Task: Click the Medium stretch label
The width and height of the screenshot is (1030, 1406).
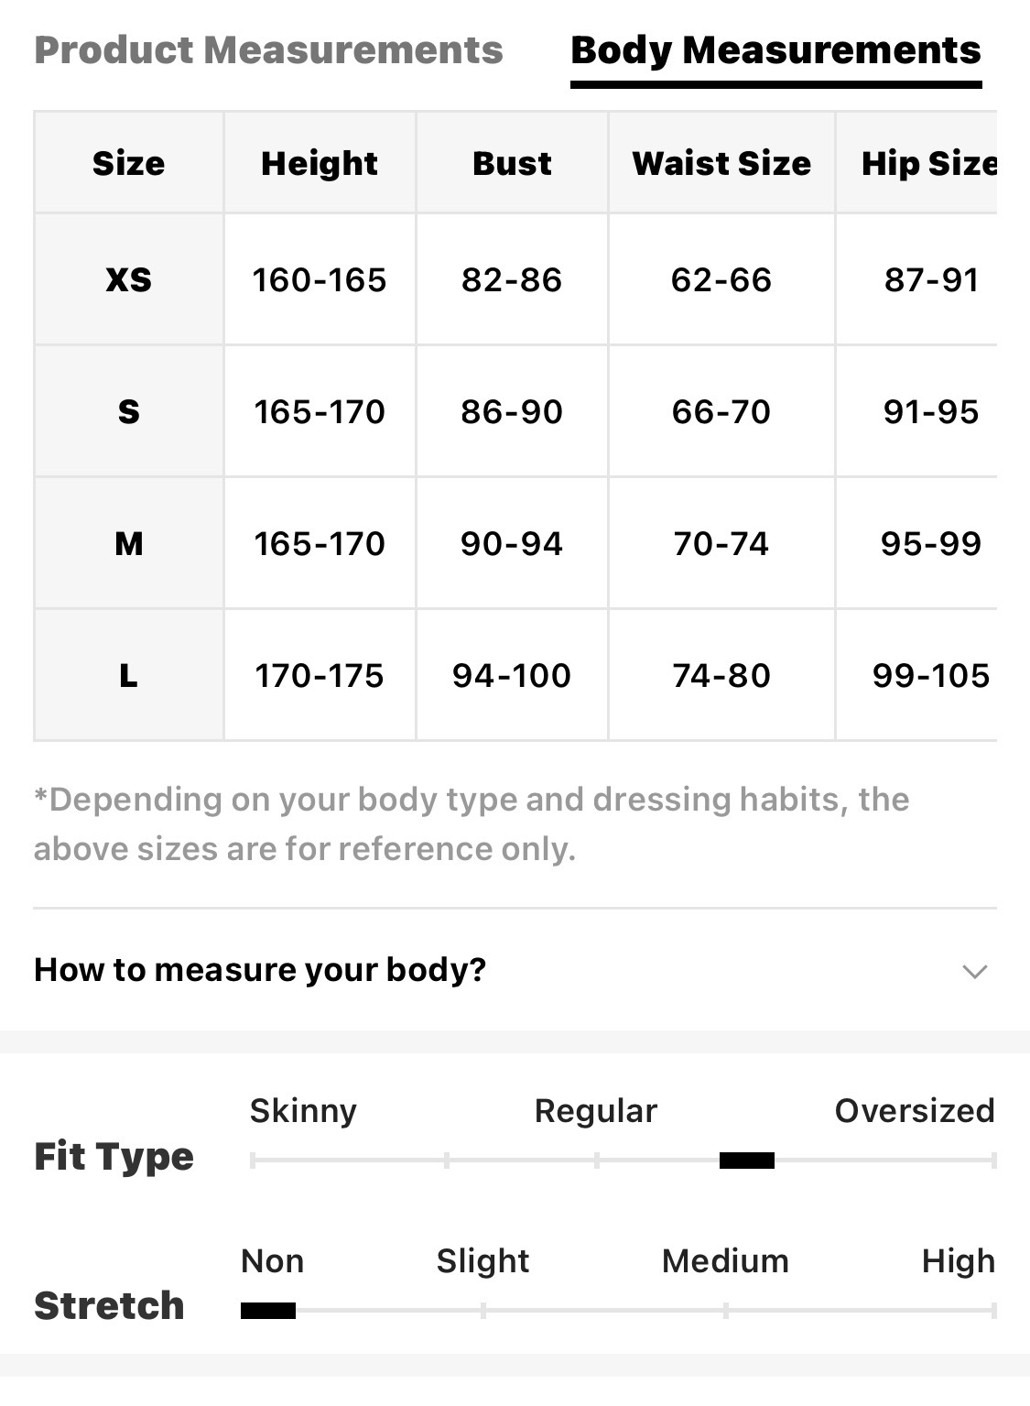Action: 725,1261
